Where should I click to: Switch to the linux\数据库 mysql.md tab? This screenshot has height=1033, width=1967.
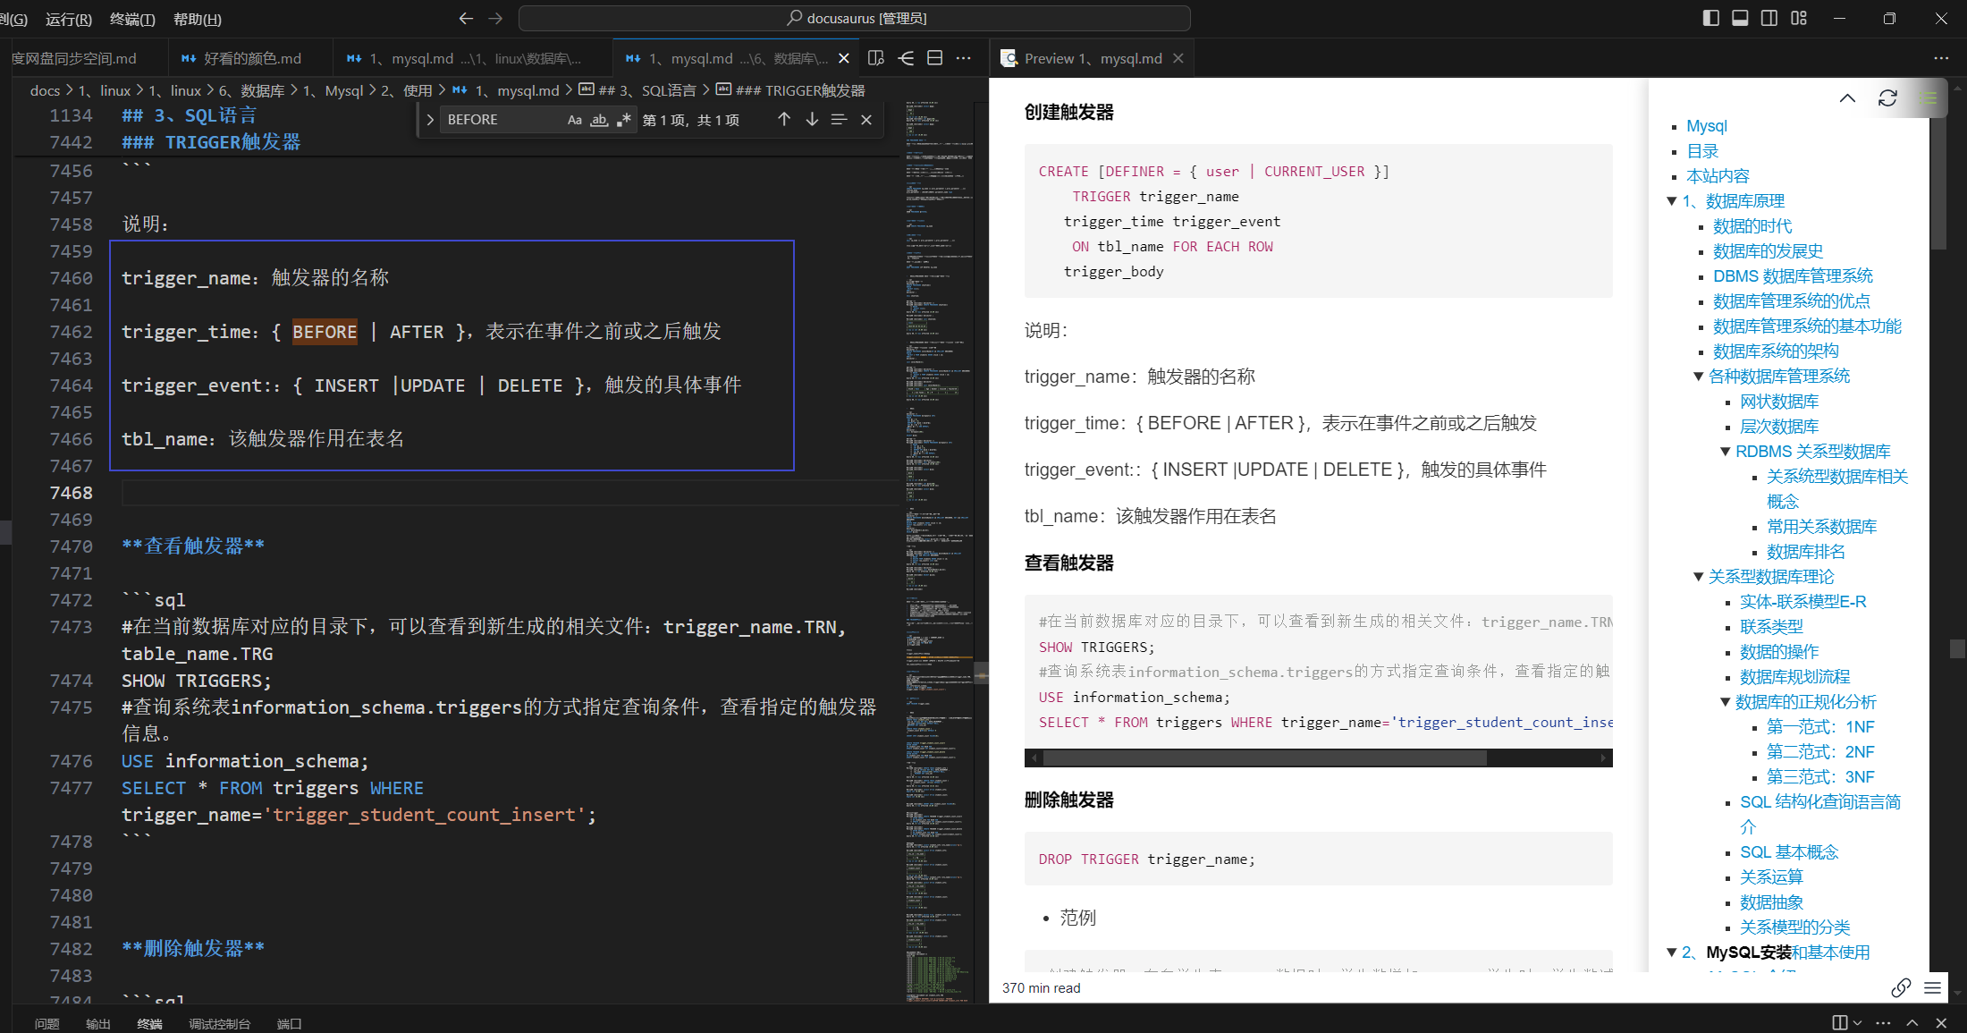474,58
